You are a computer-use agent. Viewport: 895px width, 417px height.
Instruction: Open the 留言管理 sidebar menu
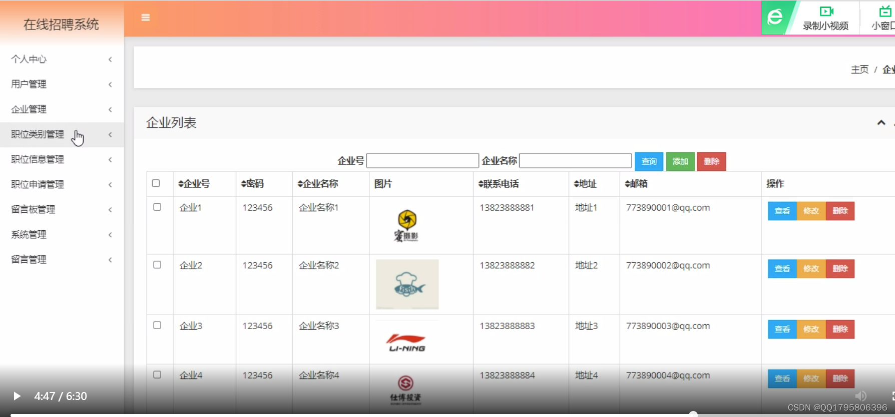62,259
